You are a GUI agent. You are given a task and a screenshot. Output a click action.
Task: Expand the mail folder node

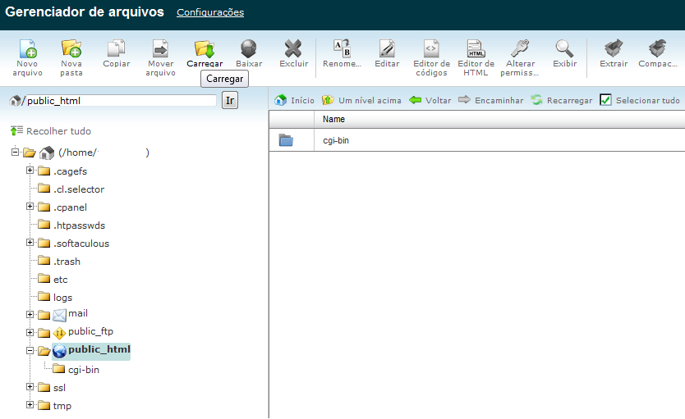point(30,314)
